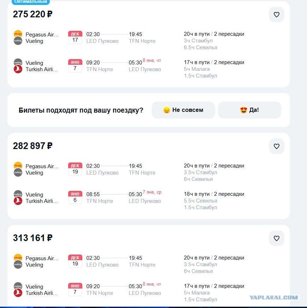Click Turkish Airlines logo in 282 897 ₽ ticket

18,201
